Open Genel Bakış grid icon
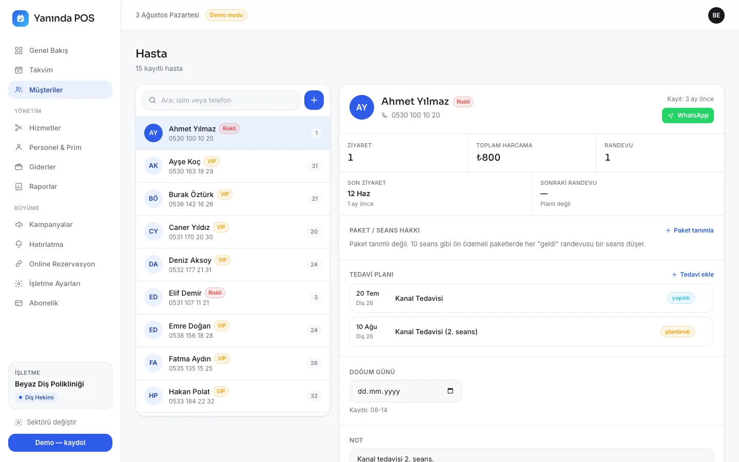739x462 pixels. pos(19,50)
